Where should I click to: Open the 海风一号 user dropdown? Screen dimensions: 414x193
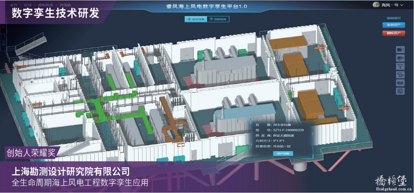(x=393, y=5)
